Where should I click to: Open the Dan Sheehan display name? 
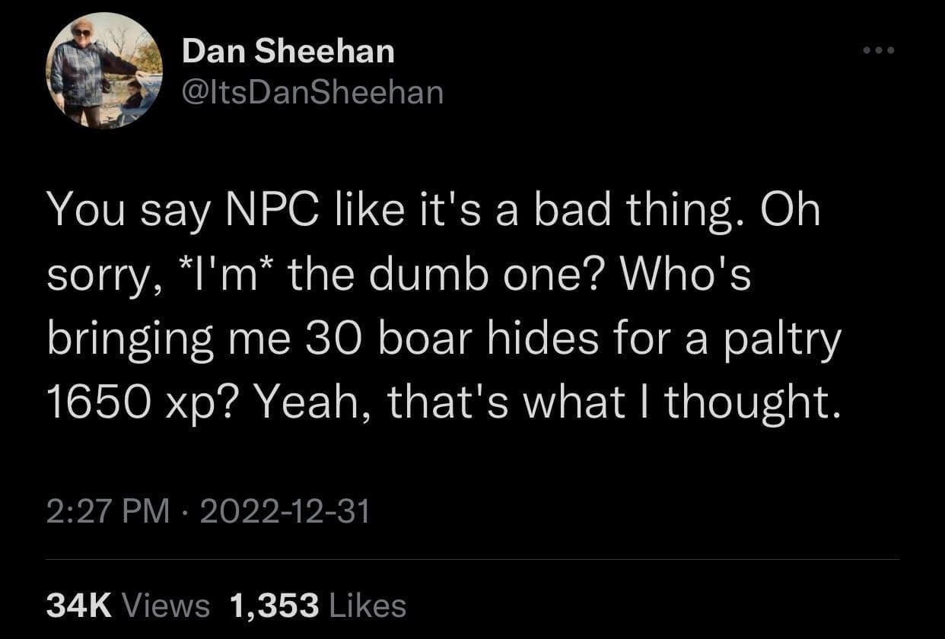[x=288, y=52]
